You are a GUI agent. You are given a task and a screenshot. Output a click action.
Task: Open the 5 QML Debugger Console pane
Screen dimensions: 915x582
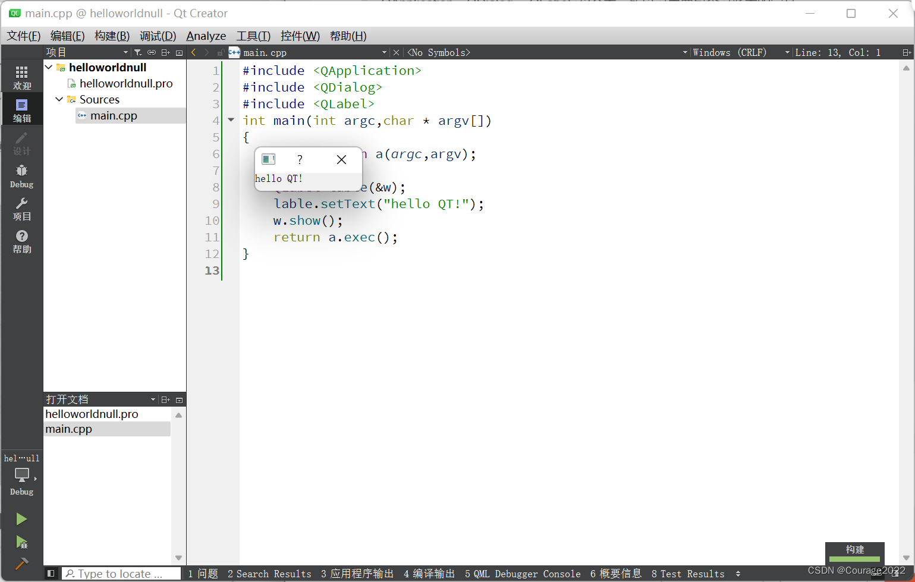pos(523,574)
